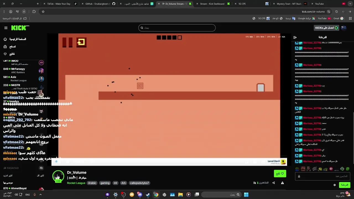The height and width of the screenshot is (199, 354).
Task: Open chat settings gear icon
Action: pyautogui.click(x=334, y=185)
